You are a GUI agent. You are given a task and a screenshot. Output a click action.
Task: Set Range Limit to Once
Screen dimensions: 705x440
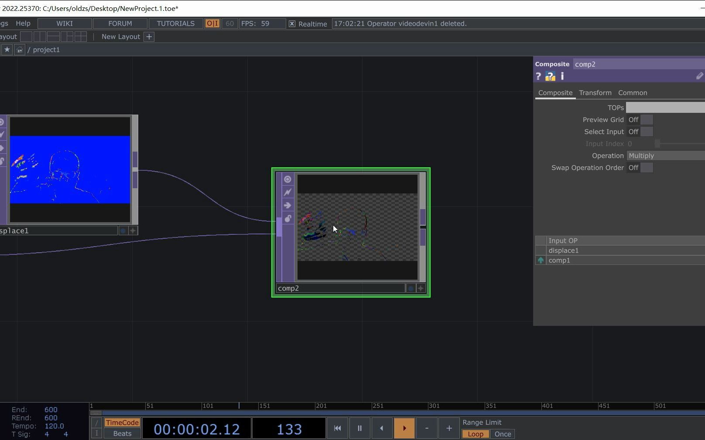502,434
